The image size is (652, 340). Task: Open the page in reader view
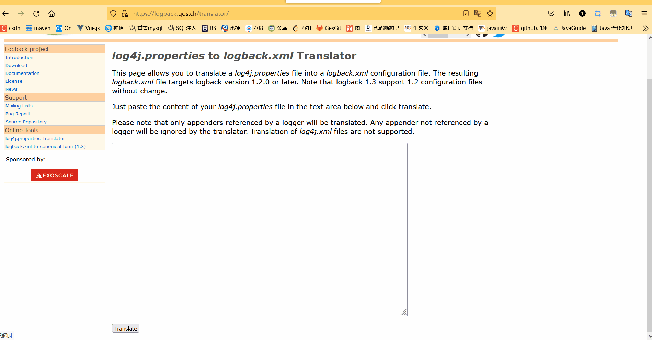466,13
